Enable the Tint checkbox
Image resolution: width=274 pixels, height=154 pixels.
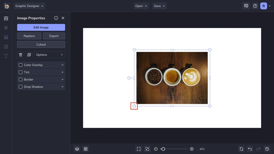coord(21,72)
